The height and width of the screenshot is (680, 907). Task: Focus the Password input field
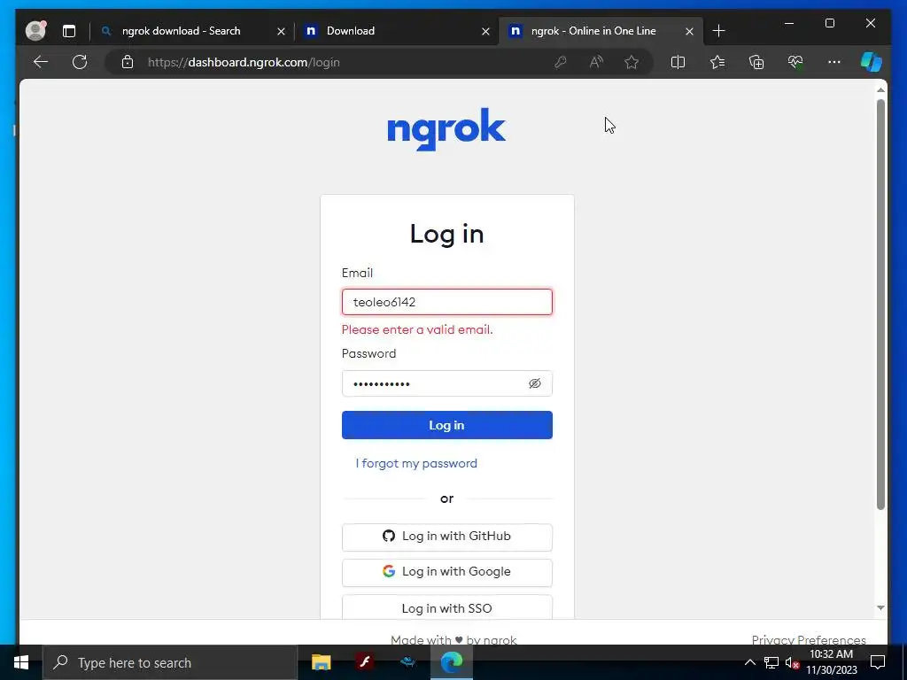[x=447, y=383]
